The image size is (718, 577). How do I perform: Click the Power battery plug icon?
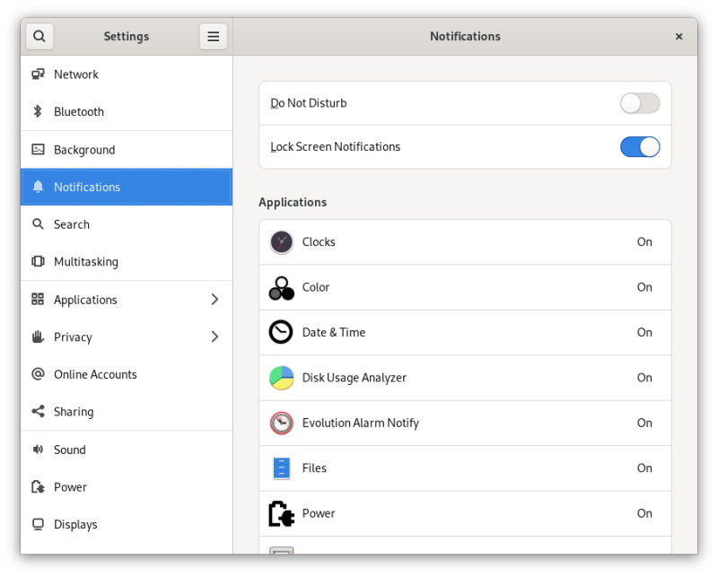coord(282,514)
